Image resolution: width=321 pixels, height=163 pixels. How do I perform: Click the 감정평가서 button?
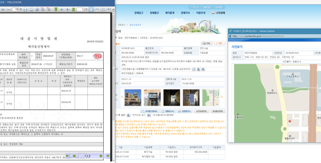point(184,111)
